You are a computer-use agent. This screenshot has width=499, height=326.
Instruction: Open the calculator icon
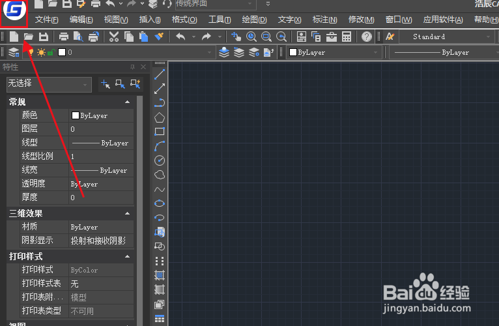[347, 37]
